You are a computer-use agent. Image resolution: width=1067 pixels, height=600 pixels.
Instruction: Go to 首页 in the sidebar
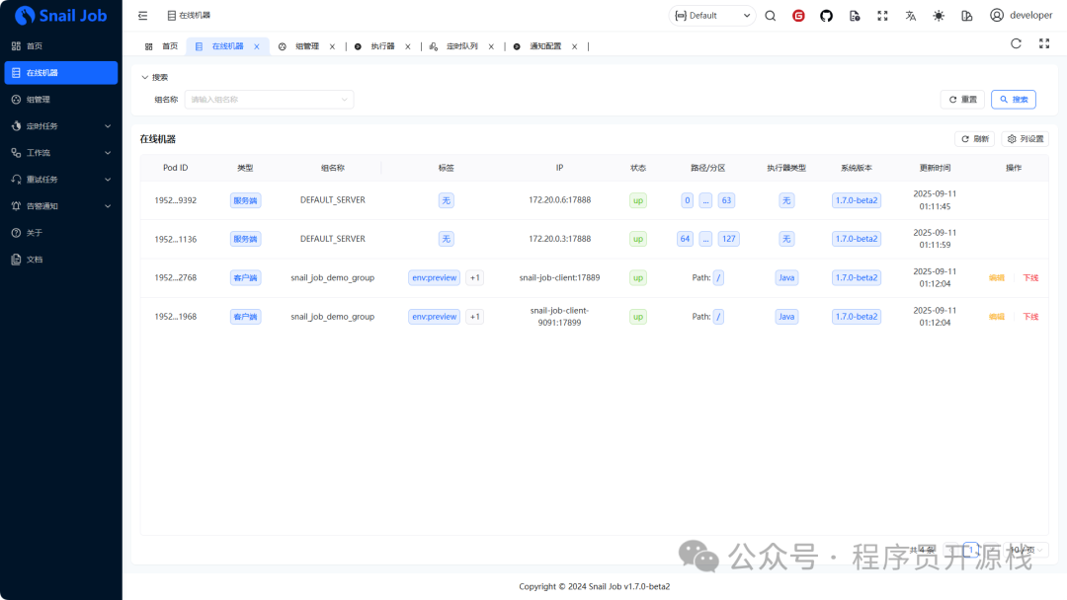pos(60,45)
